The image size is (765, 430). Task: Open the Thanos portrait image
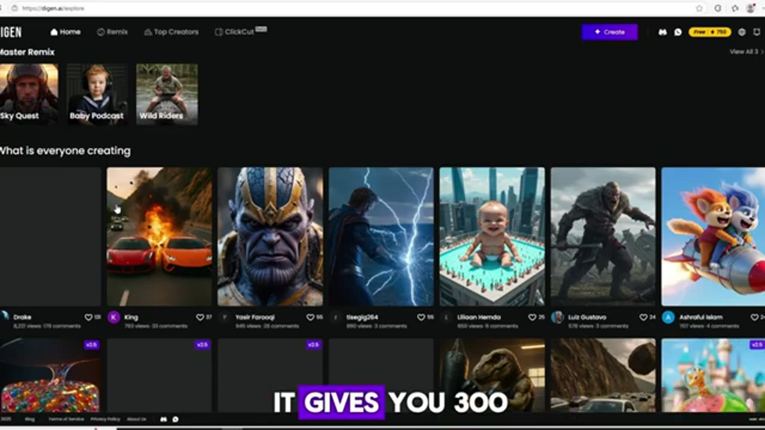(x=270, y=236)
